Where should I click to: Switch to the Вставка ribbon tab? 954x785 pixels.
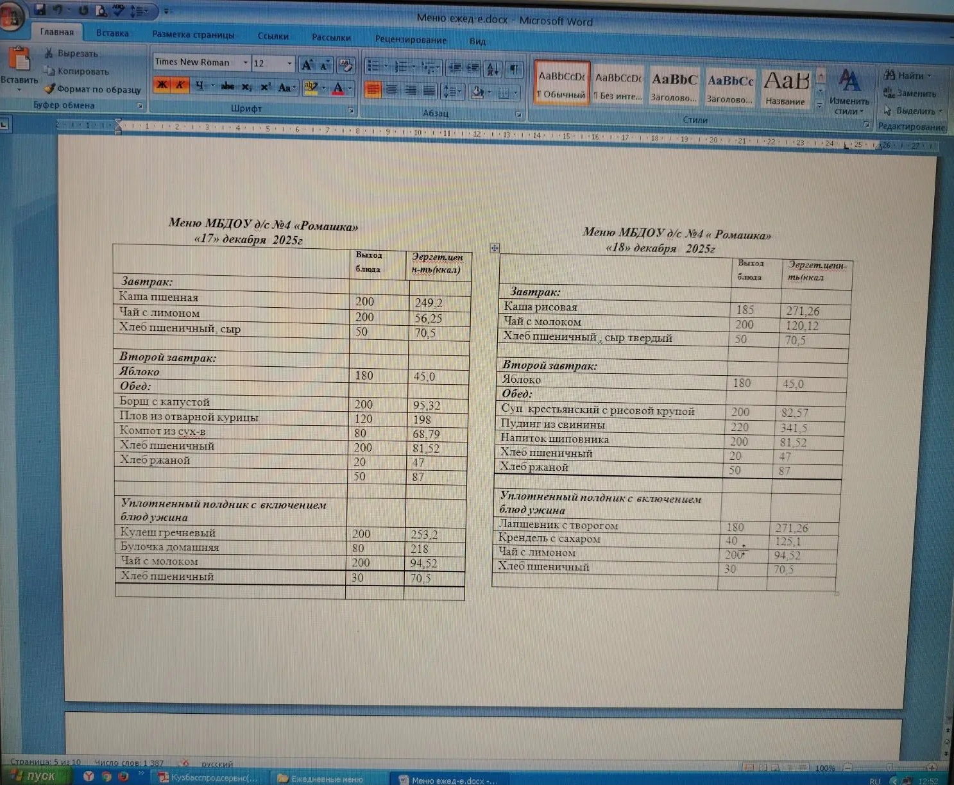coord(112,33)
